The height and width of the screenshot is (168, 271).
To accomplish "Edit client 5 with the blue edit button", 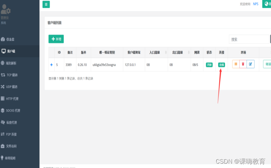I will [250, 64].
